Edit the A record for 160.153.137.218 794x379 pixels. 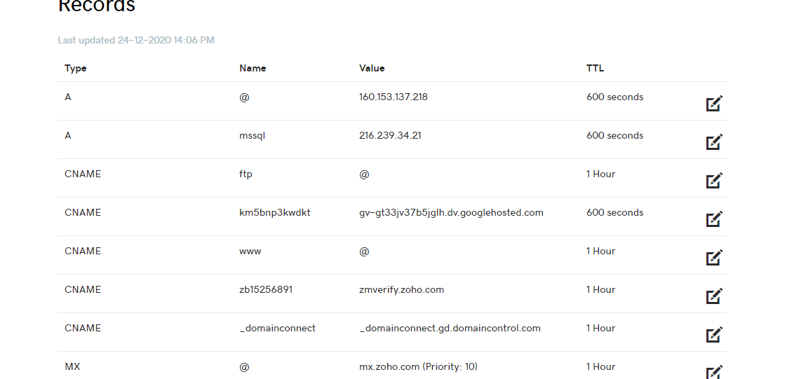click(x=714, y=103)
